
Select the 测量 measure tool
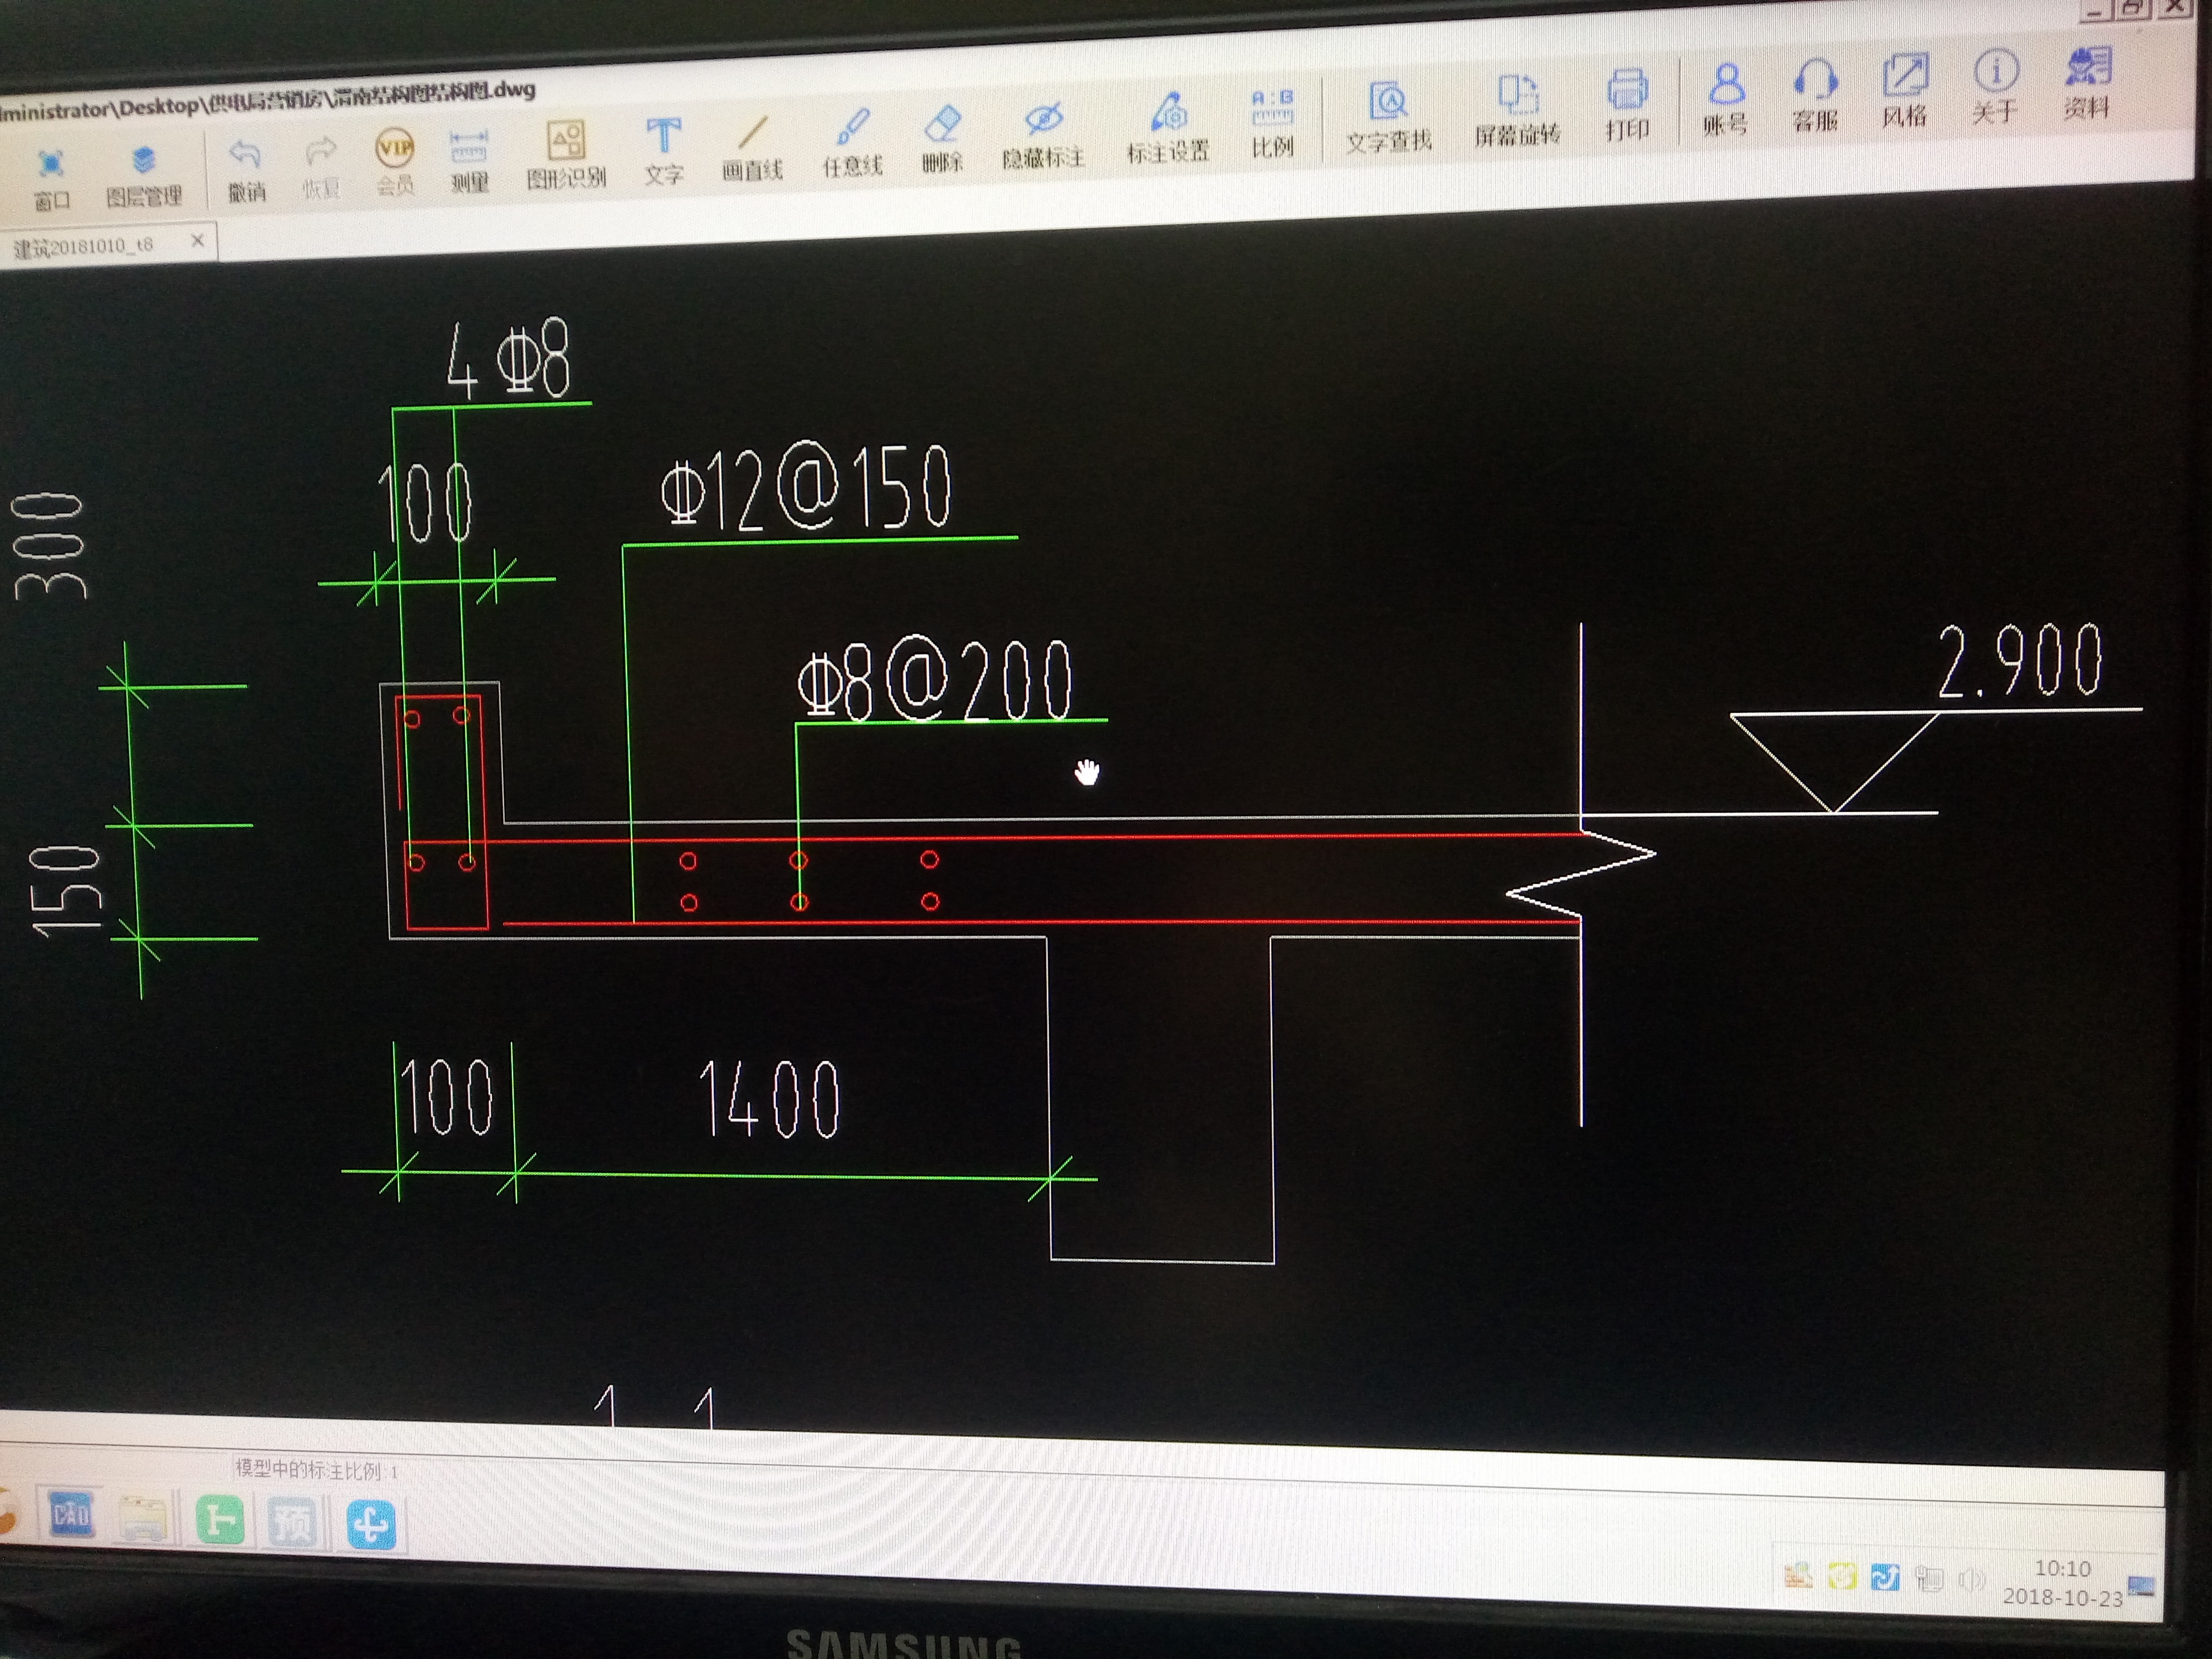pyautogui.click(x=469, y=160)
